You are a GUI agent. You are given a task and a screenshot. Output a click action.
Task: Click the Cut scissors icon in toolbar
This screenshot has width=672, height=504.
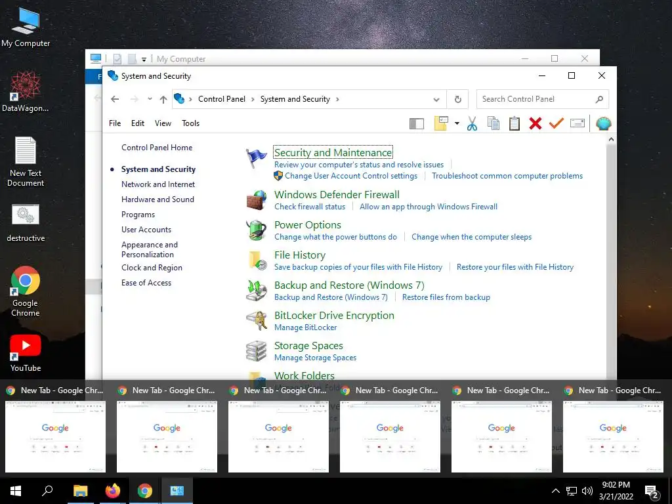472,123
